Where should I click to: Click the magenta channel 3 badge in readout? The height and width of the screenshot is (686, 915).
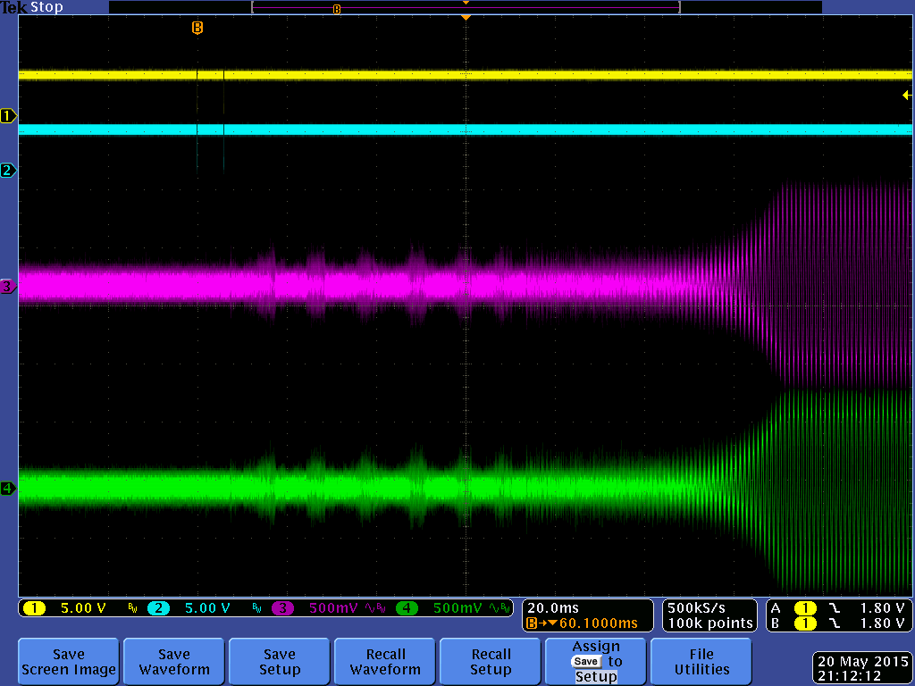tap(282, 608)
